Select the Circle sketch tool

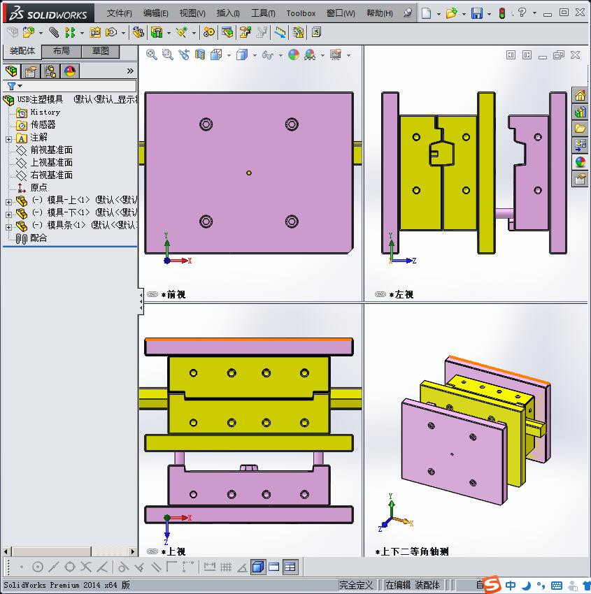[x=38, y=567]
